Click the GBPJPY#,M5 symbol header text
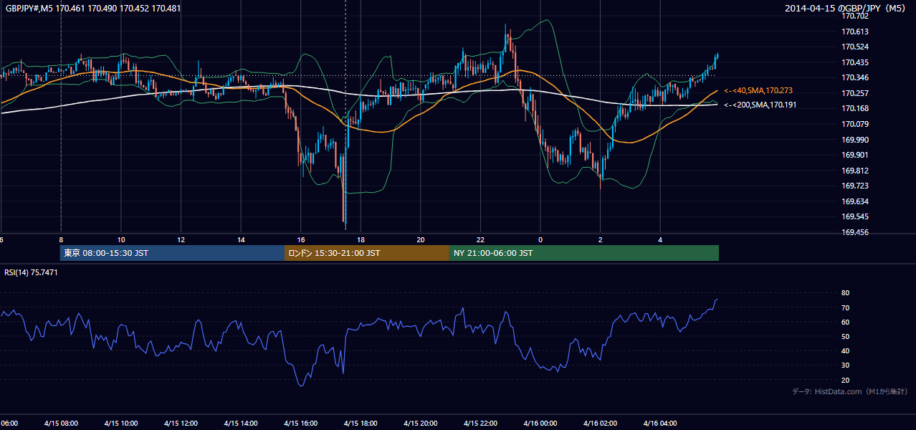Image resolution: width=916 pixels, height=430 pixels. click(93, 9)
